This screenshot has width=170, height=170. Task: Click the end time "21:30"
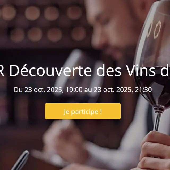(x=143, y=90)
